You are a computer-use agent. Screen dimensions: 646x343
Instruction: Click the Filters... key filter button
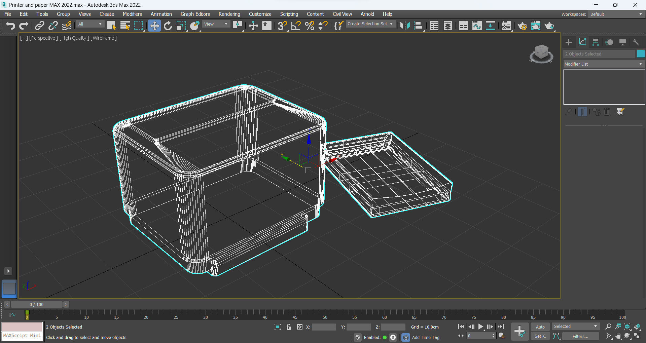click(x=580, y=336)
